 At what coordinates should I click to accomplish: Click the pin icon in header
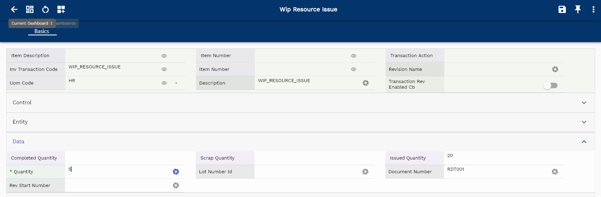coord(578,9)
